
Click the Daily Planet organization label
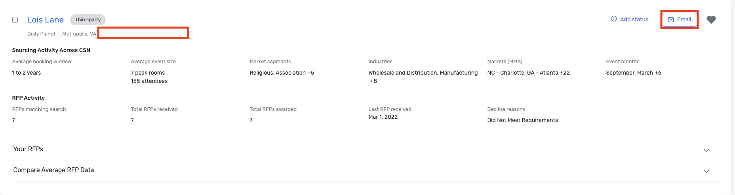click(41, 34)
